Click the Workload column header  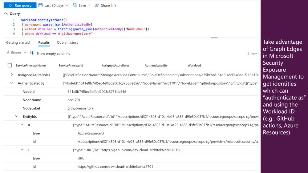pos(194,65)
